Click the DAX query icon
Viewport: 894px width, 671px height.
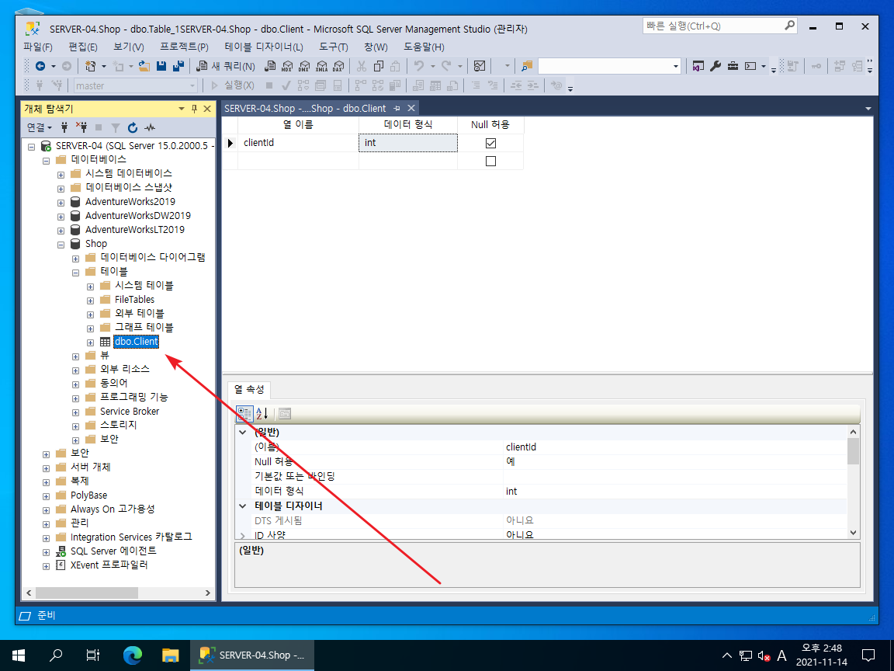338,66
